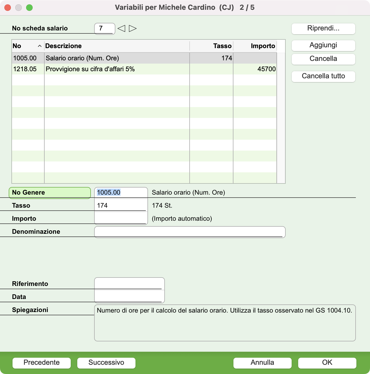Confirm the variables with OK

click(327, 363)
